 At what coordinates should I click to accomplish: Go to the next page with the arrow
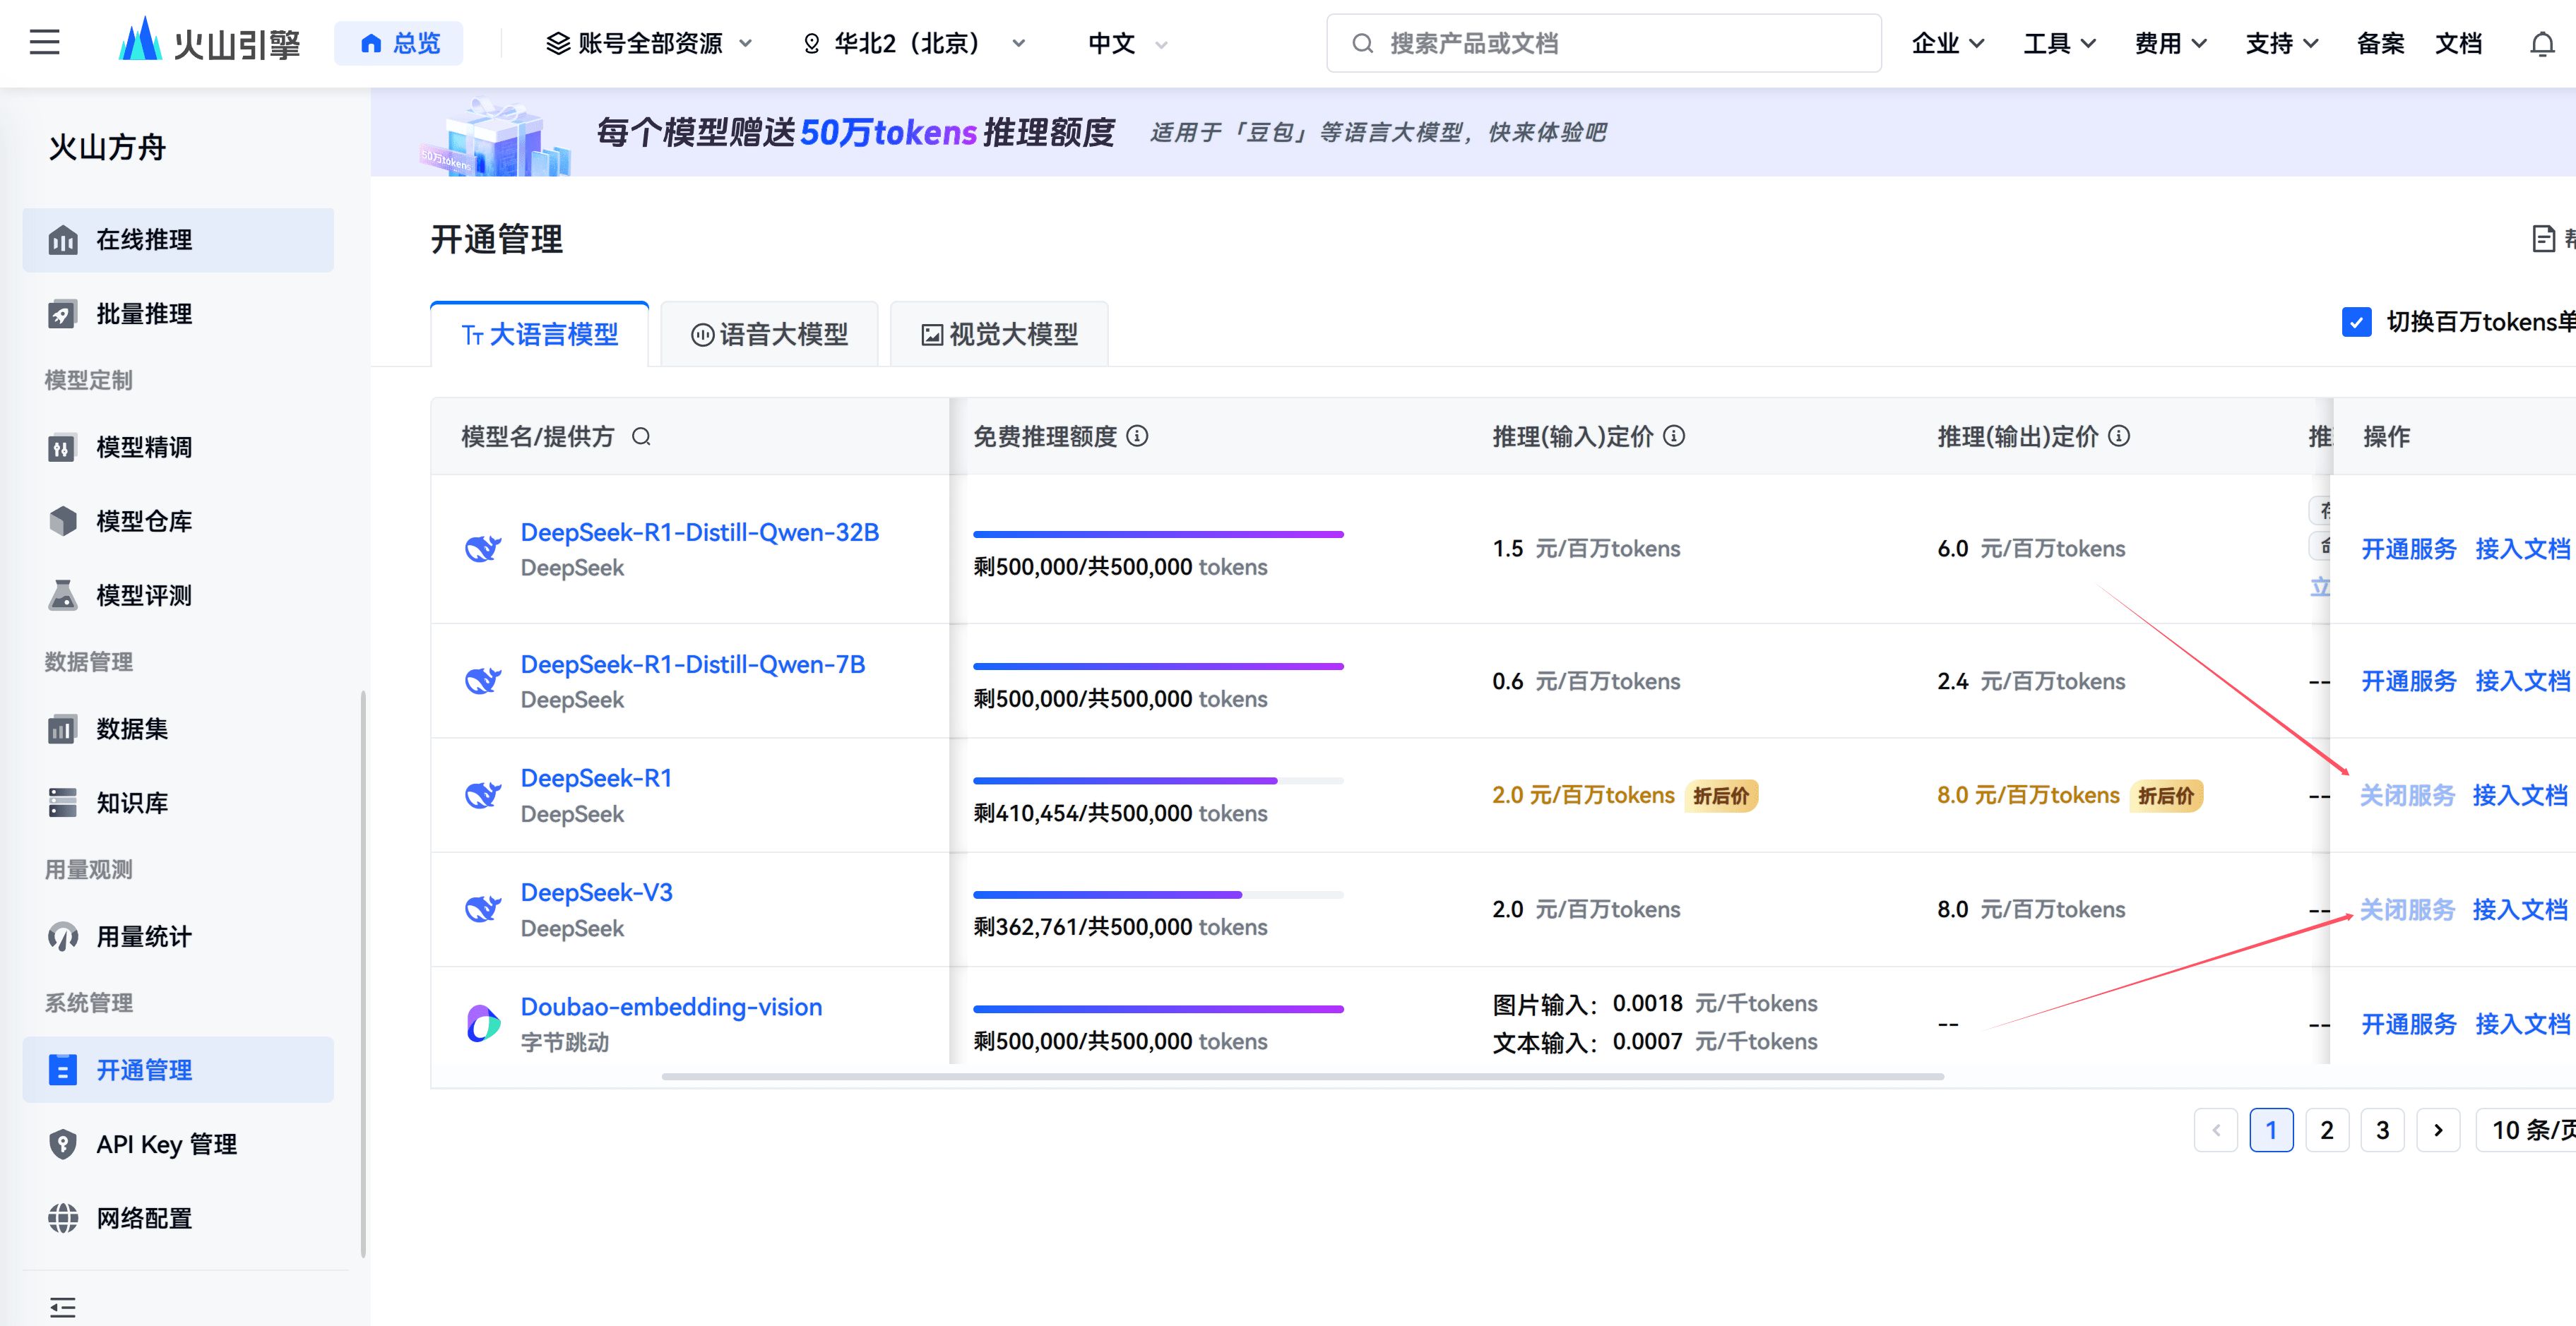[2438, 1130]
